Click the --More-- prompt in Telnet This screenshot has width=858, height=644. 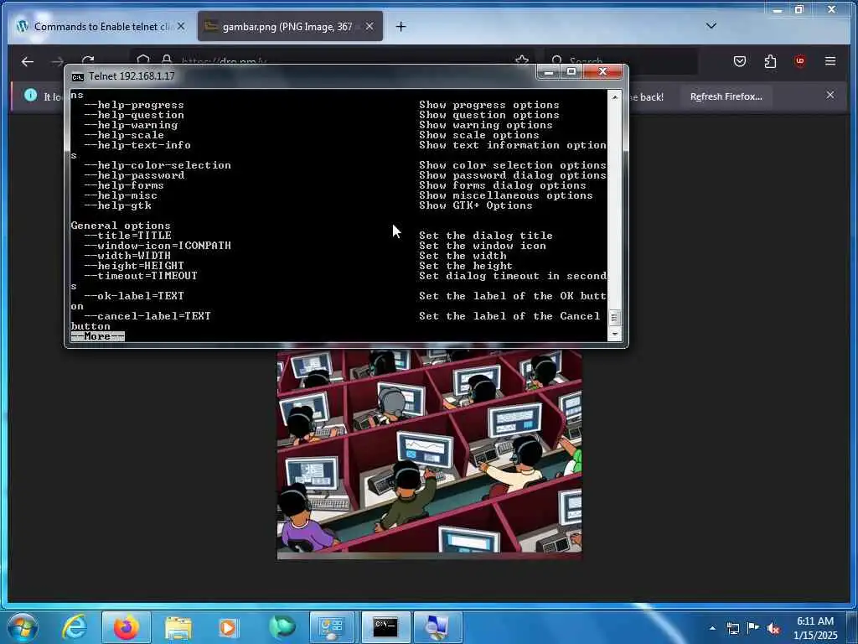(97, 336)
